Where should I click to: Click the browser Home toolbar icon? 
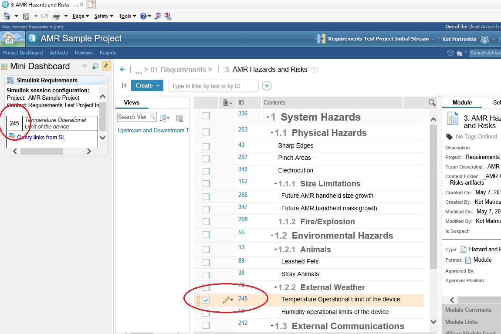point(7,16)
